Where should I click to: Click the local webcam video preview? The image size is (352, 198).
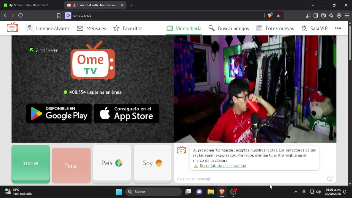pyautogui.click(x=255, y=89)
